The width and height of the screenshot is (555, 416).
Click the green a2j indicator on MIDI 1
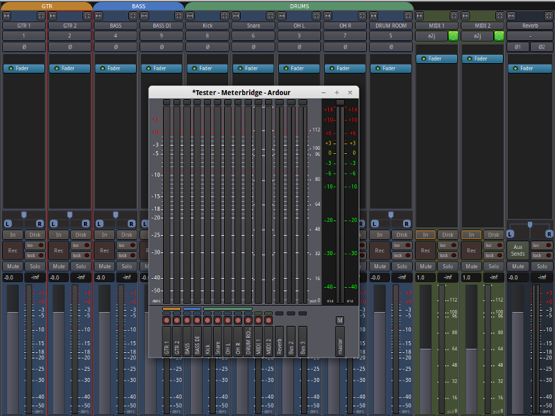[x=453, y=35]
